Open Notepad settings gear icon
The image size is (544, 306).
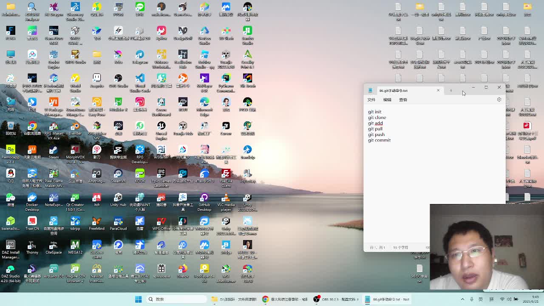499,99
